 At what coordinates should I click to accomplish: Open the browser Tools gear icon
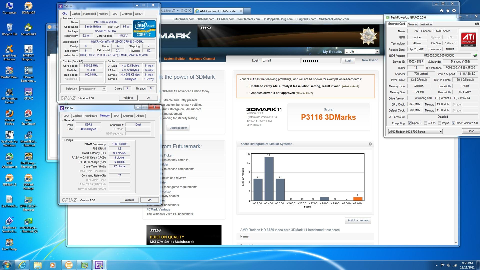tap(454, 11)
